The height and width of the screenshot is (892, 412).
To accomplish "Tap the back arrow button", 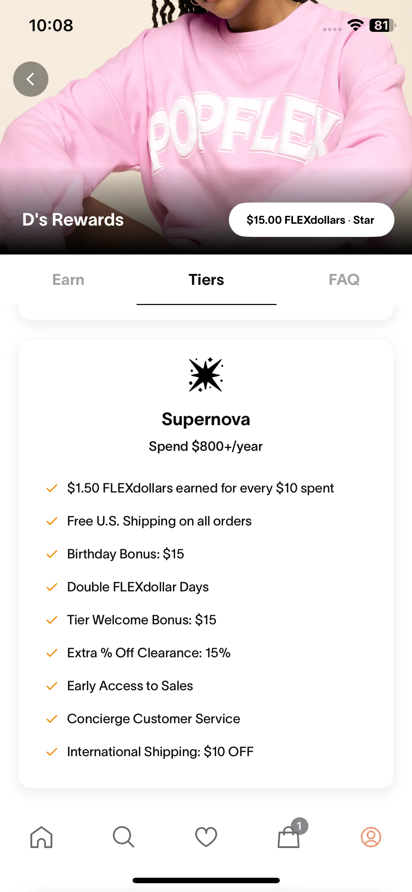I will pos(31,79).
